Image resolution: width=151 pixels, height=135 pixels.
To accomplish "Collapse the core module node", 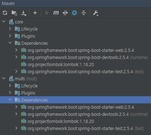I will pos(4,22).
